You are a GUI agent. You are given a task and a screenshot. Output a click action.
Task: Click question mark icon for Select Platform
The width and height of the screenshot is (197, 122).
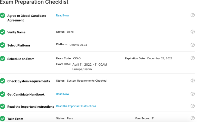click(x=193, y=45)
